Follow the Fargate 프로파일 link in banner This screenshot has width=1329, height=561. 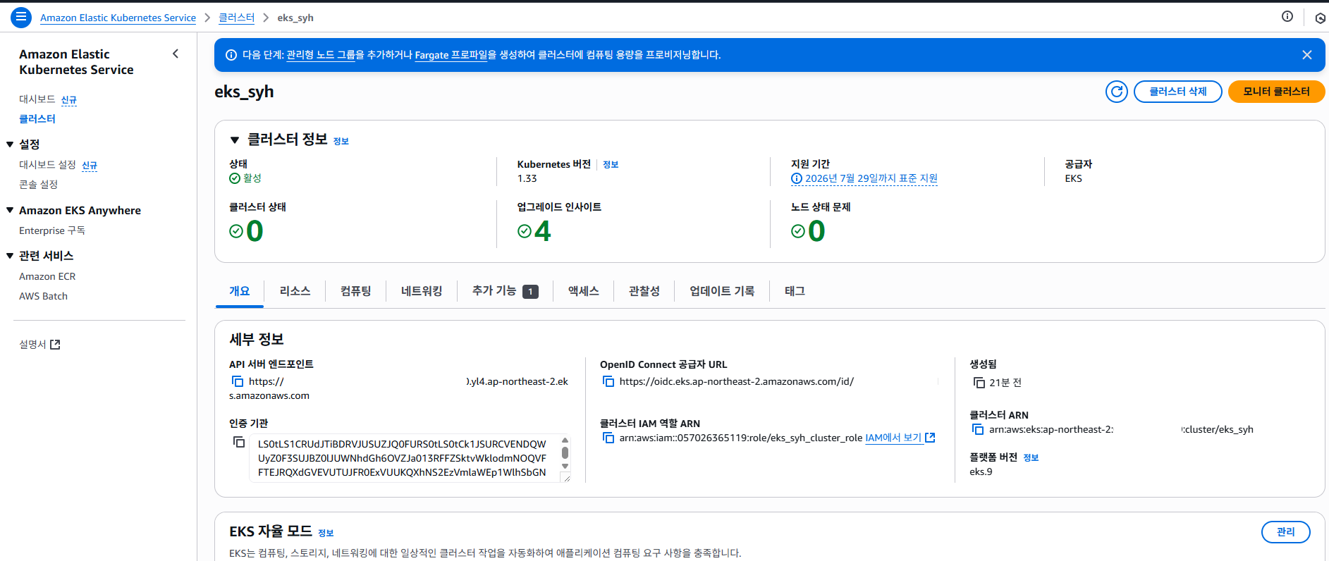coord(451,55)
